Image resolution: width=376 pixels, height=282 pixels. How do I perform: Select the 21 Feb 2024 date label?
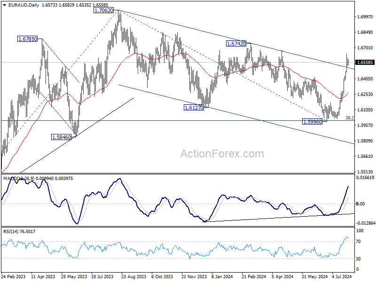[254, 276]
